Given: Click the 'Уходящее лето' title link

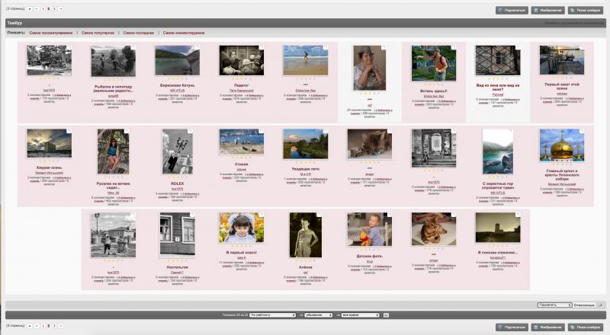Looking at the screenshot, I should (306, 169).
